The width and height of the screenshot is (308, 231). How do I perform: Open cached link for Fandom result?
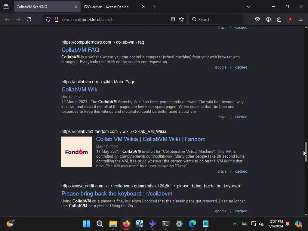tap(241, 171)
